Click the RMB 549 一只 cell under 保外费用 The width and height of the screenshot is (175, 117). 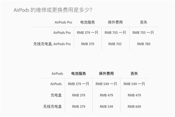tap(106, 84)
